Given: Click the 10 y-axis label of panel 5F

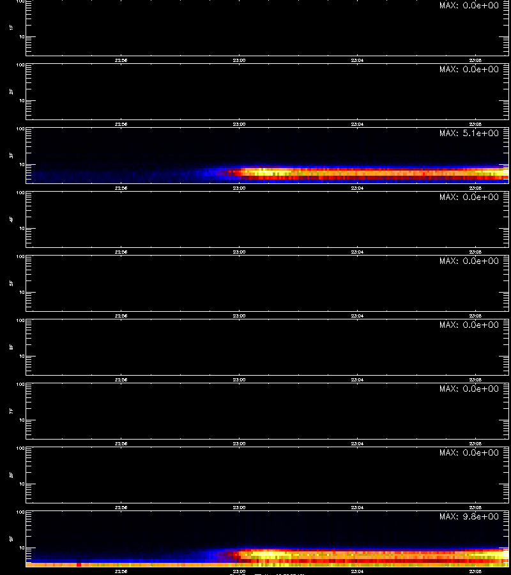Looking at the screenshot, I should point(22,292).
